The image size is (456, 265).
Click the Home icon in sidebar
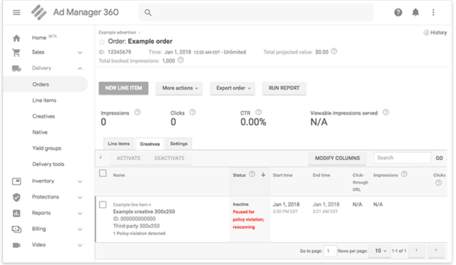click(17, 38)
